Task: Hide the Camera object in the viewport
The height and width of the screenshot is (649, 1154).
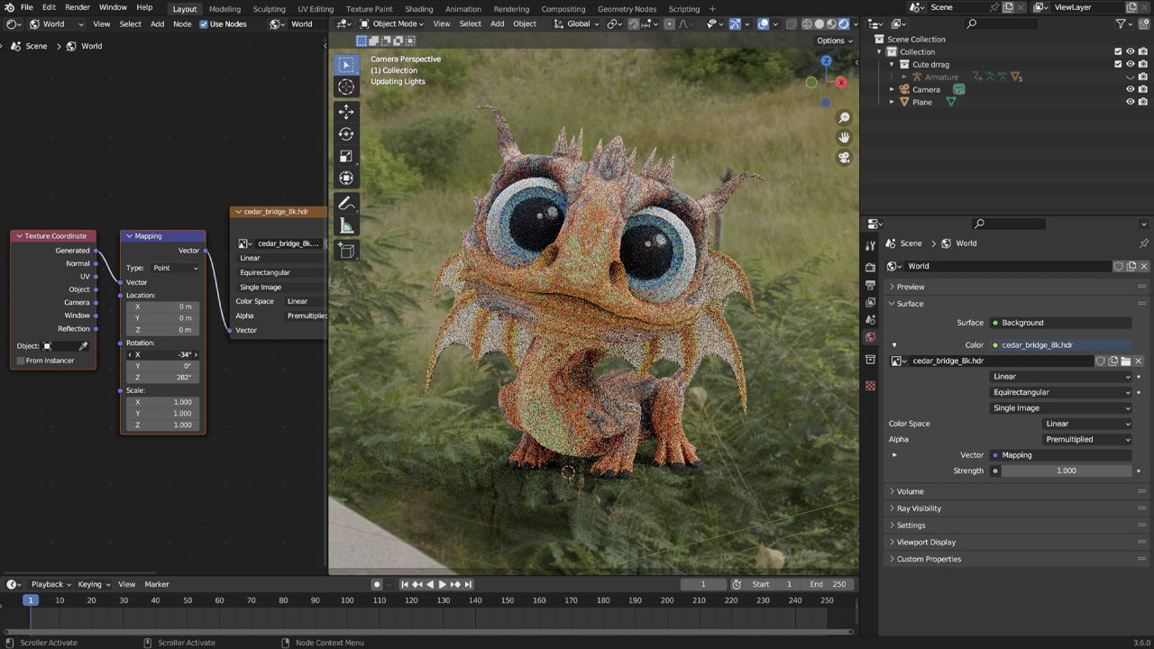Action: (1130, 90)
